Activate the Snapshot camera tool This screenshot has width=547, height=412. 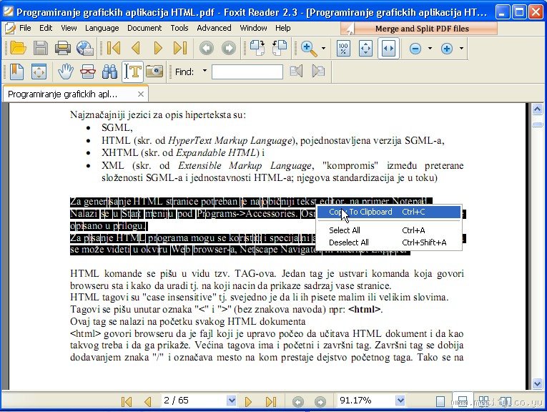coord(154,72)
